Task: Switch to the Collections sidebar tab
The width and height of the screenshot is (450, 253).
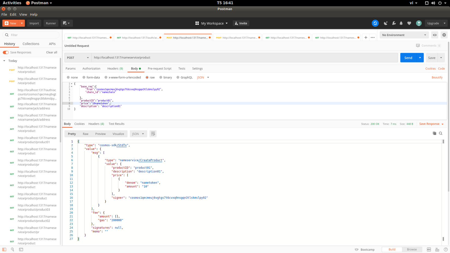Action: pos(31,44)
